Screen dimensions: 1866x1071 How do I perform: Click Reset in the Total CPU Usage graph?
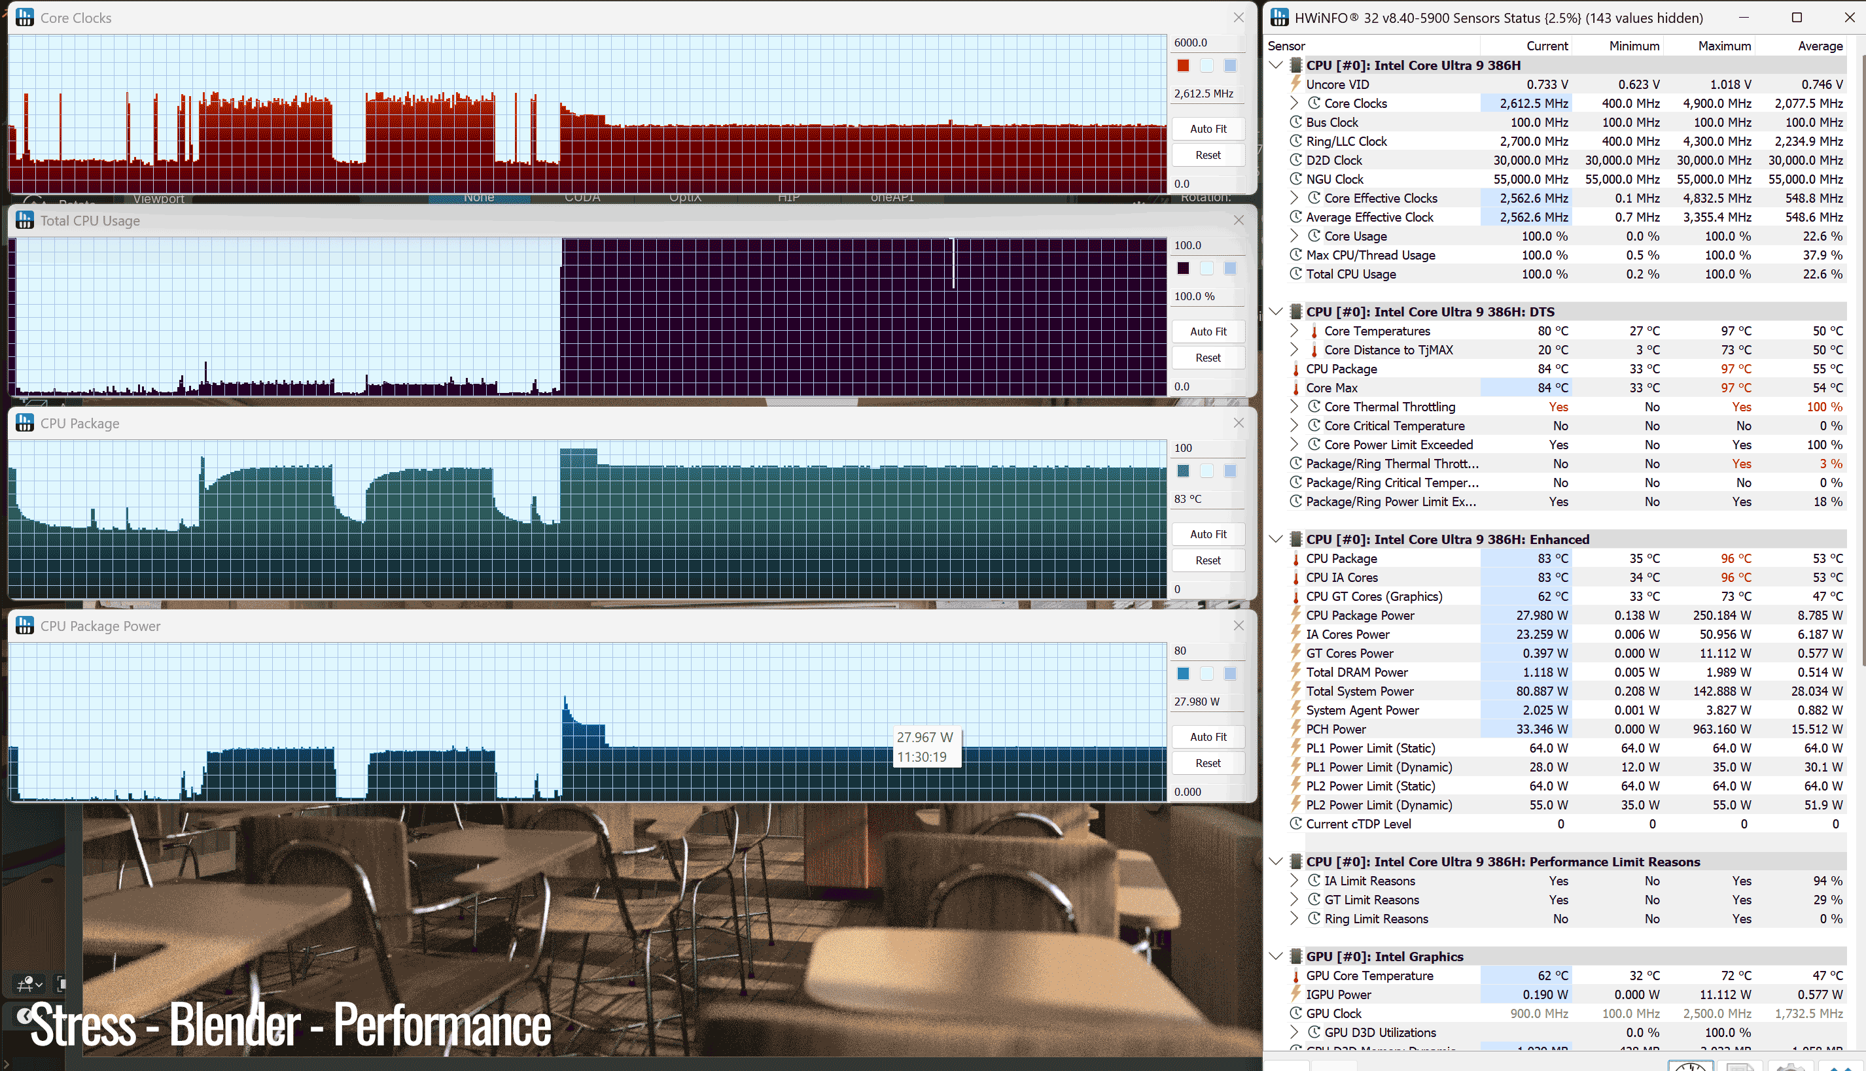[x=1208, y=358]
